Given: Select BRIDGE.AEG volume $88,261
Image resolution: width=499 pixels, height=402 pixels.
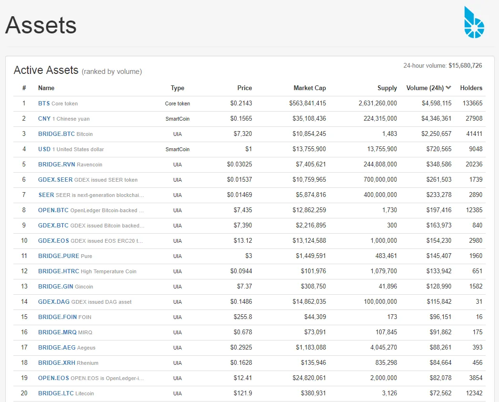Looking at the screenshot, I should 440,348.
